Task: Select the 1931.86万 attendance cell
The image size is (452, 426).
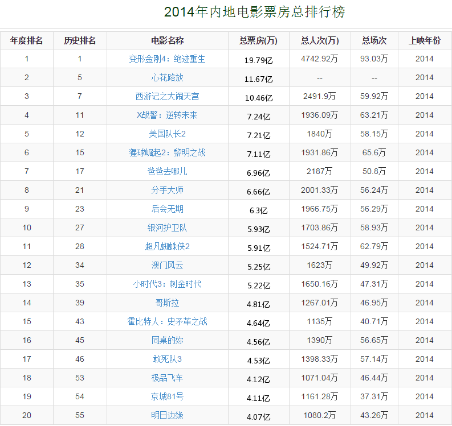Action: pos(320,153)
